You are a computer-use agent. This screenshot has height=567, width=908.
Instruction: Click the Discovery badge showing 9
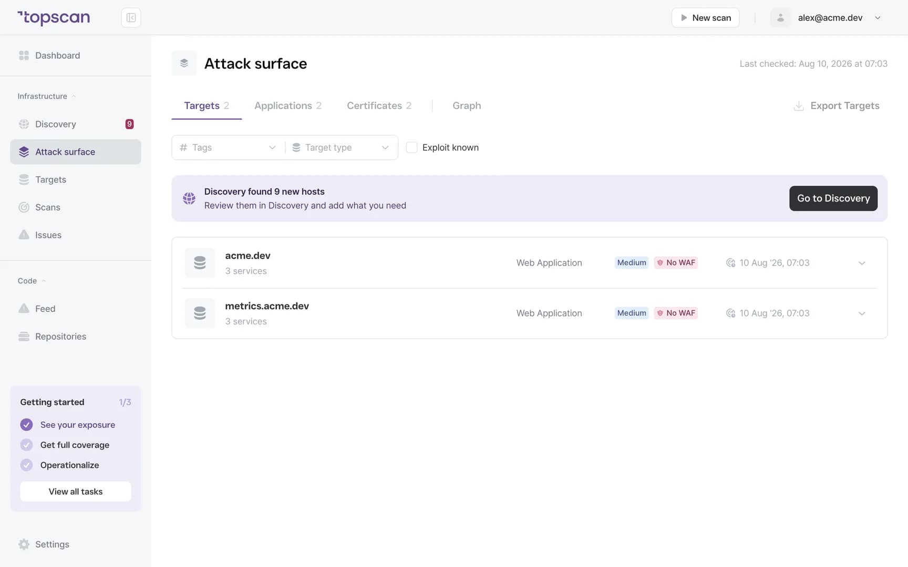pos(129,124)
